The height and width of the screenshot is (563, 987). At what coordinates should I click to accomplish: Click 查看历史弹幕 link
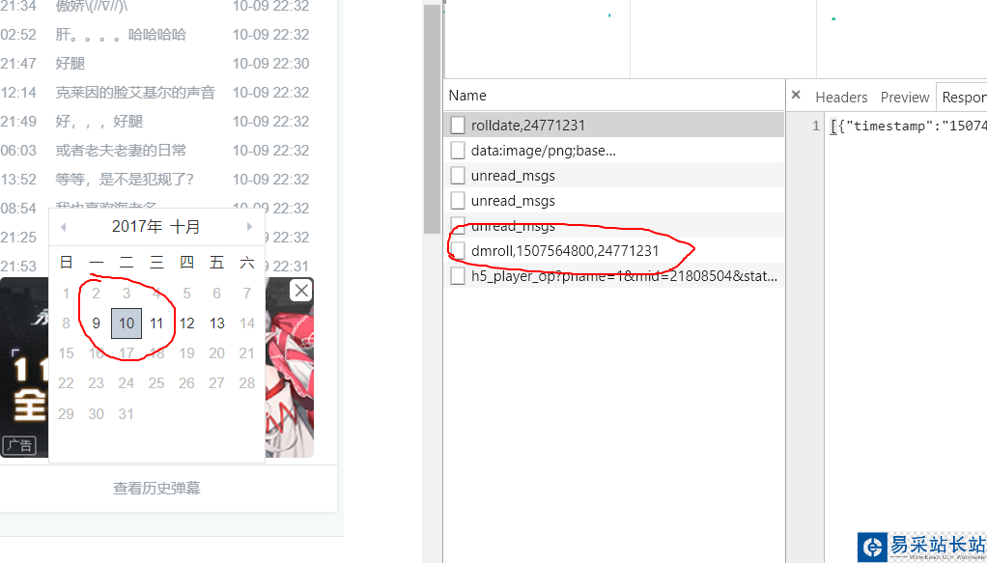156,488
